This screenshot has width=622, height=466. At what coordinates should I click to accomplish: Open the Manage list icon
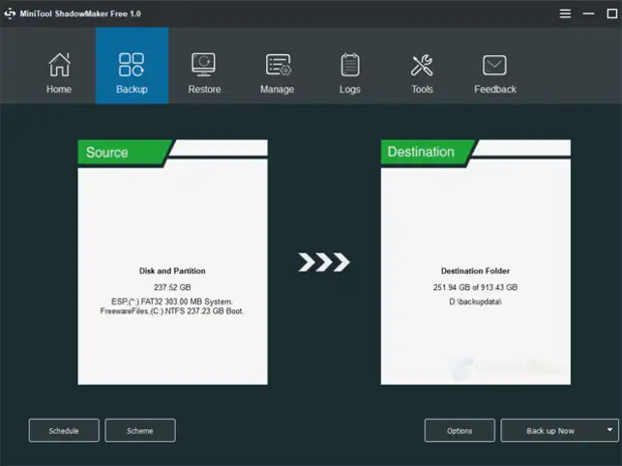click(278, 65)
